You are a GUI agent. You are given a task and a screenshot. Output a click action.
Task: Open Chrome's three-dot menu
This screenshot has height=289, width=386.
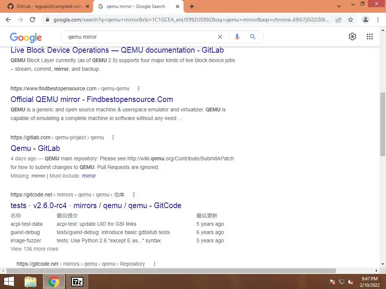pyautogui.click(x=378, y=20)
